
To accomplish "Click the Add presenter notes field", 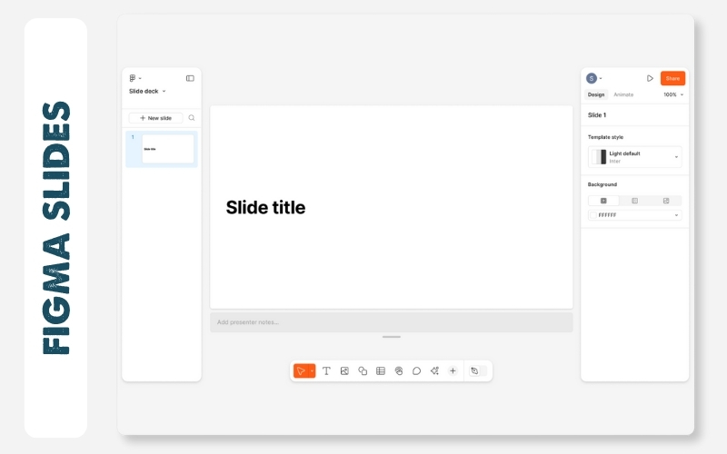I will click(x=392, y=322).
